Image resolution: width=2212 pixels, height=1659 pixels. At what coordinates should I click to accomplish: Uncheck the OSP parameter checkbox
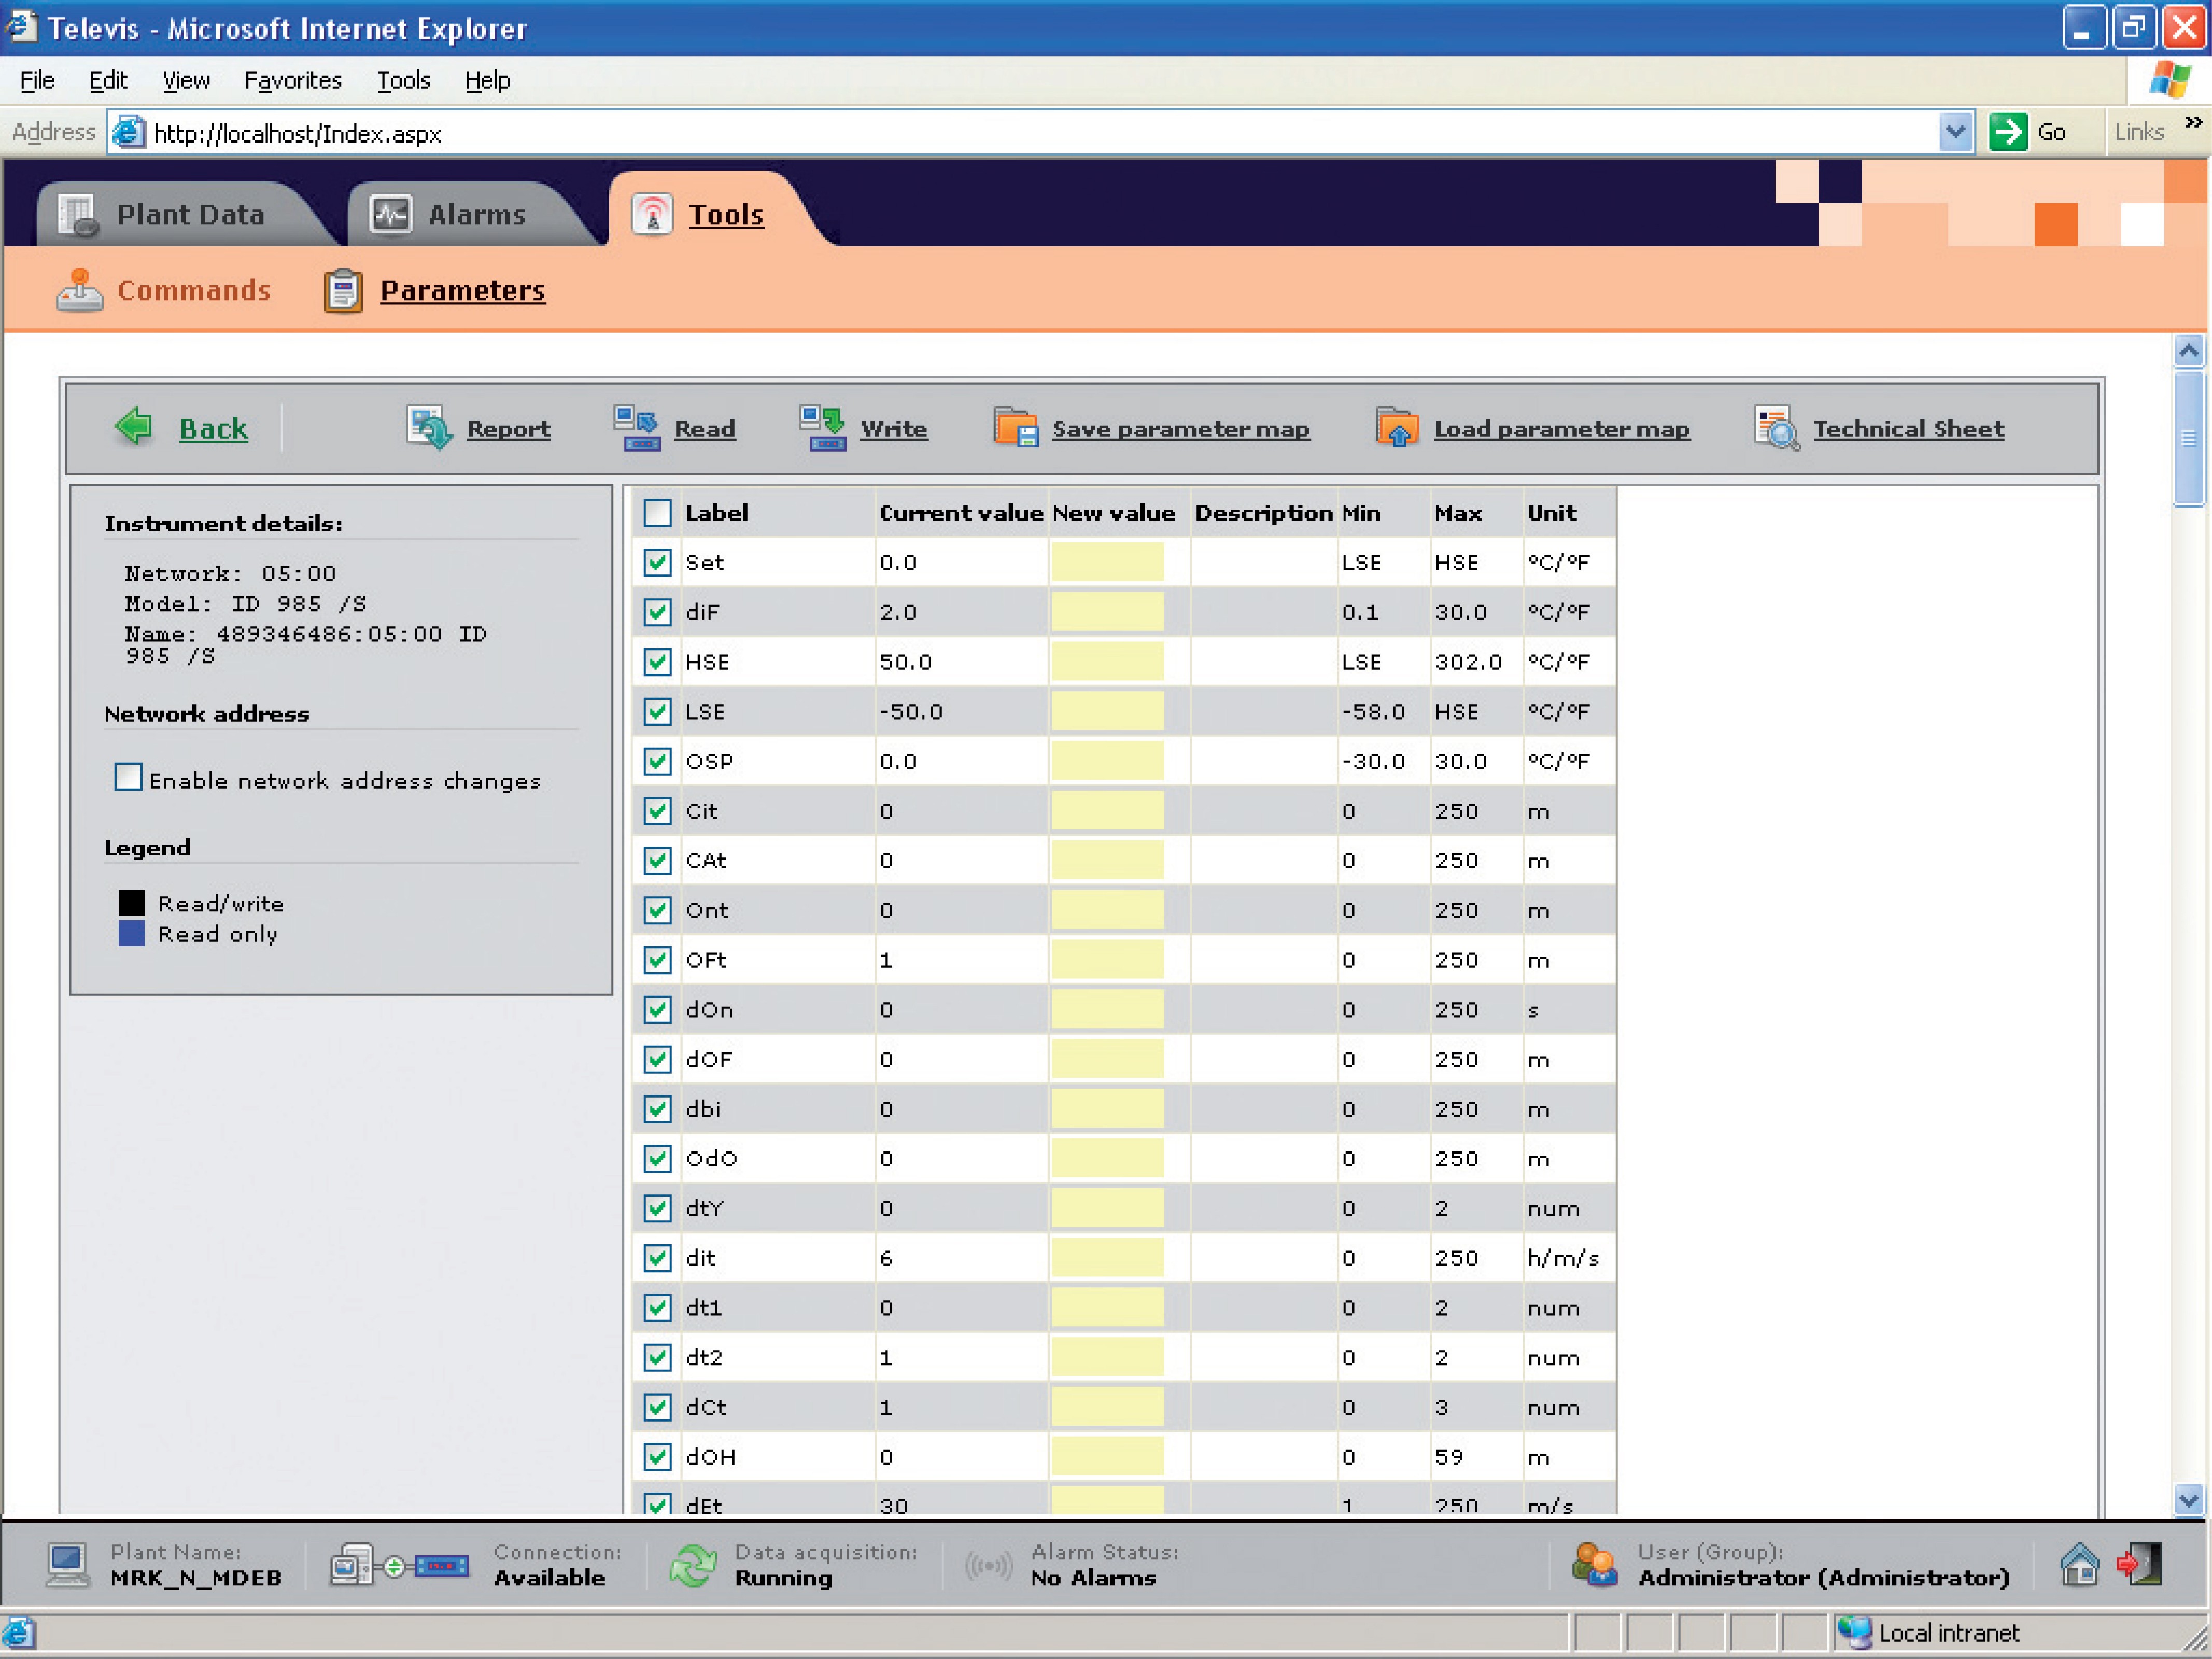coord(657,761)
